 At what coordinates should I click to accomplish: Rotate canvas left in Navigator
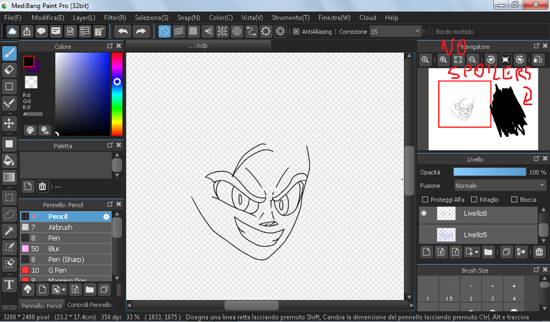click(491, 60)
